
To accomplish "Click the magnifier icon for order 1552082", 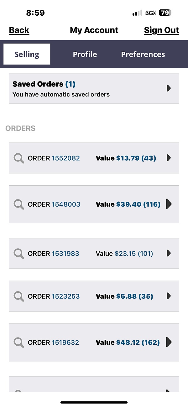I will (x=19, y=158).
